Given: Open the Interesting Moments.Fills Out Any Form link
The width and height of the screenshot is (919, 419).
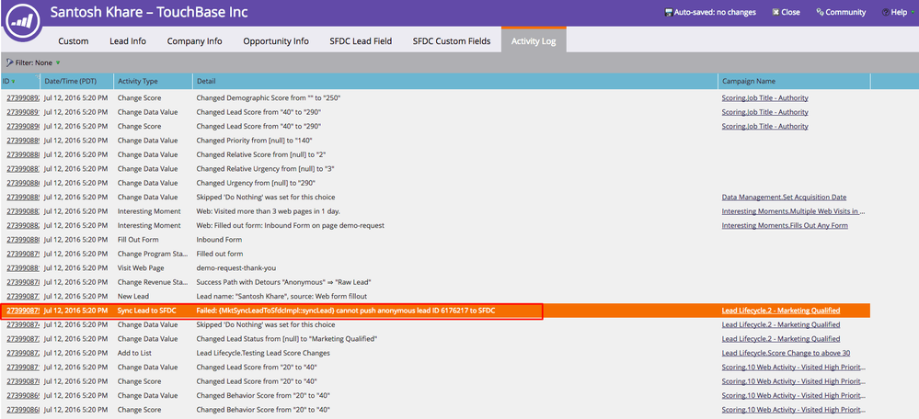Looking at the screenshot, I should point(785,226).
